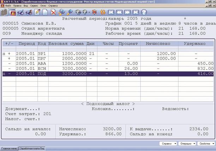Switch to Главное меню tab
Screen dimensions: 216x151
pos(9,149)
